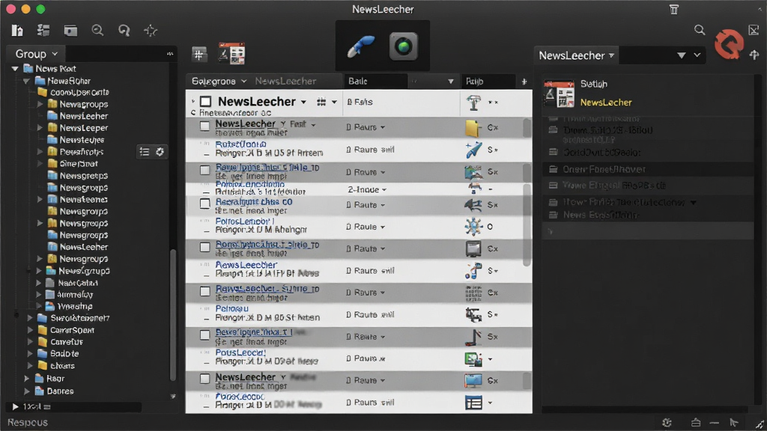The image size is (767, 431).
Task: Switch to the Solegrons tab
Action: pos(219,82)
